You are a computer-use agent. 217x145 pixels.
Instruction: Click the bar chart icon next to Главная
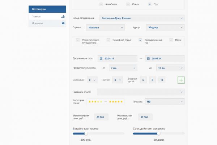pos(63,17)
